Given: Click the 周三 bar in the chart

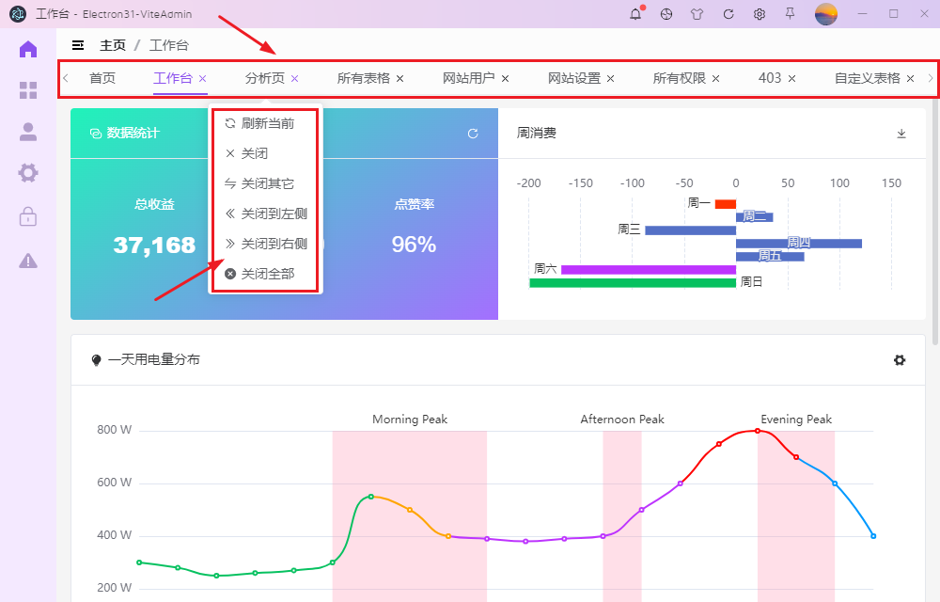Looking at the screenshot, I should (691, 230).
